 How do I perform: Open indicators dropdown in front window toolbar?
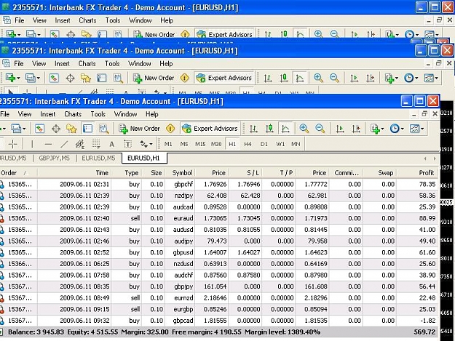pos(376,129)
